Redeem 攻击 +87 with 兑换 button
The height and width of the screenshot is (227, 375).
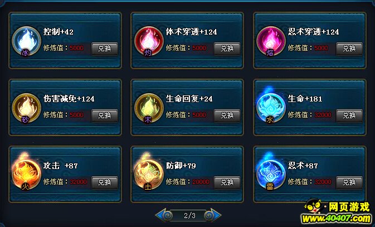click(x=105, y=182)
